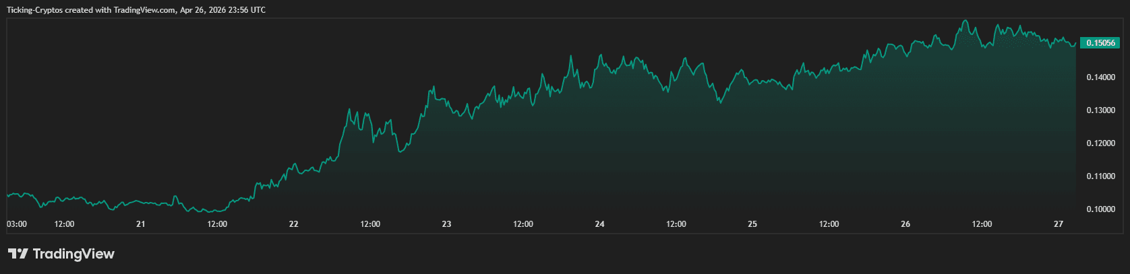
Task: Click the 12:00 label between 24 and 25
Action: (676, 224)
